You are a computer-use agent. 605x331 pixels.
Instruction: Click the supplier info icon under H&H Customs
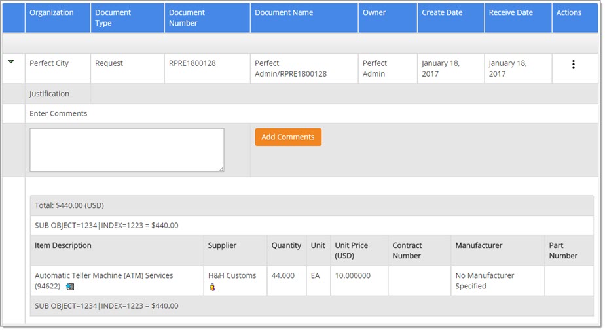point(212,287)
